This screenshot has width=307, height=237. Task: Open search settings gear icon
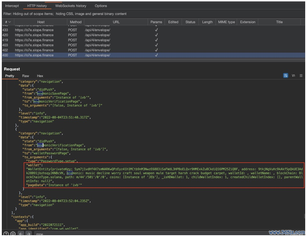13,234
